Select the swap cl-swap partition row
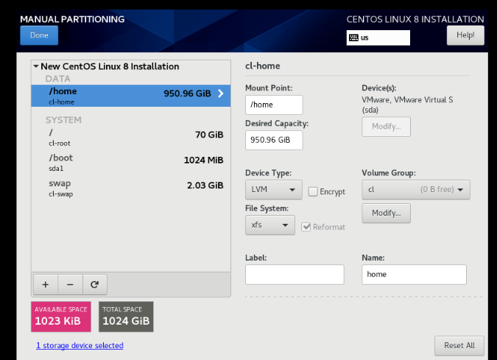The height and width of the screenshot is (360, 497). 130,188
